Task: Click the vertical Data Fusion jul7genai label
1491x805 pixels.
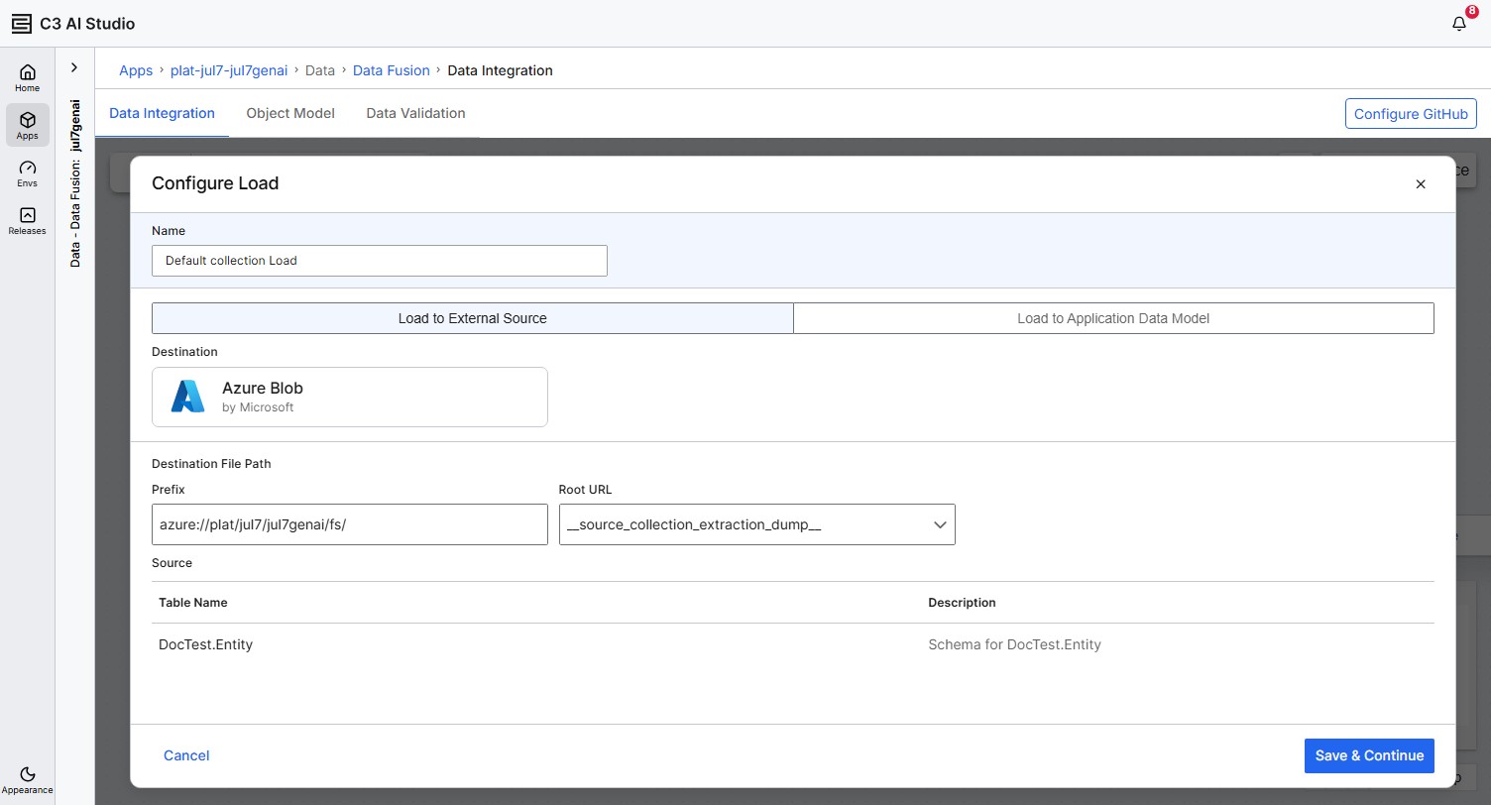Action: click(x=75, y=182)
